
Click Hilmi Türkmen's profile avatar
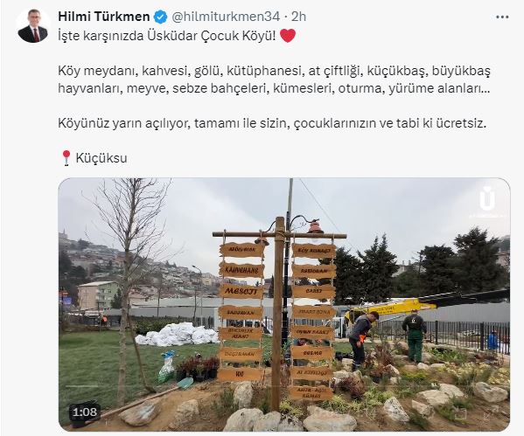(x=33, y=26)
